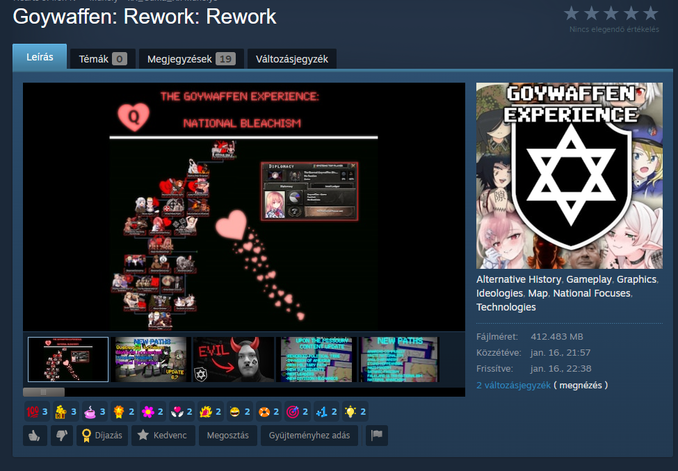Click the main screenshot preview image

point(244,207)
